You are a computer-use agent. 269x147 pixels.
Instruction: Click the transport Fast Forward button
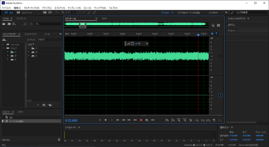tap(129, 120)
